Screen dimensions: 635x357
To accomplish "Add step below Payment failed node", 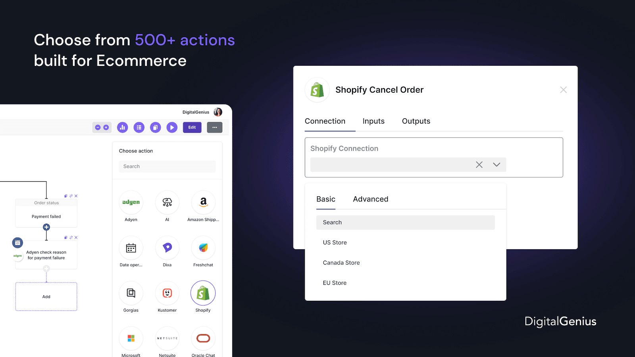I will (x=46, y=227).
